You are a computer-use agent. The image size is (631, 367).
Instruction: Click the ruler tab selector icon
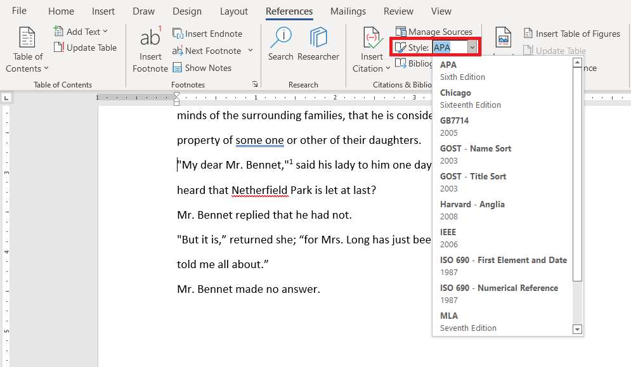pos(6,98)
